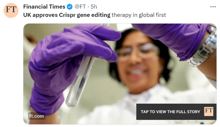
Task: Click the word 'Crispr' in the headline
Action: coord(67,15)
